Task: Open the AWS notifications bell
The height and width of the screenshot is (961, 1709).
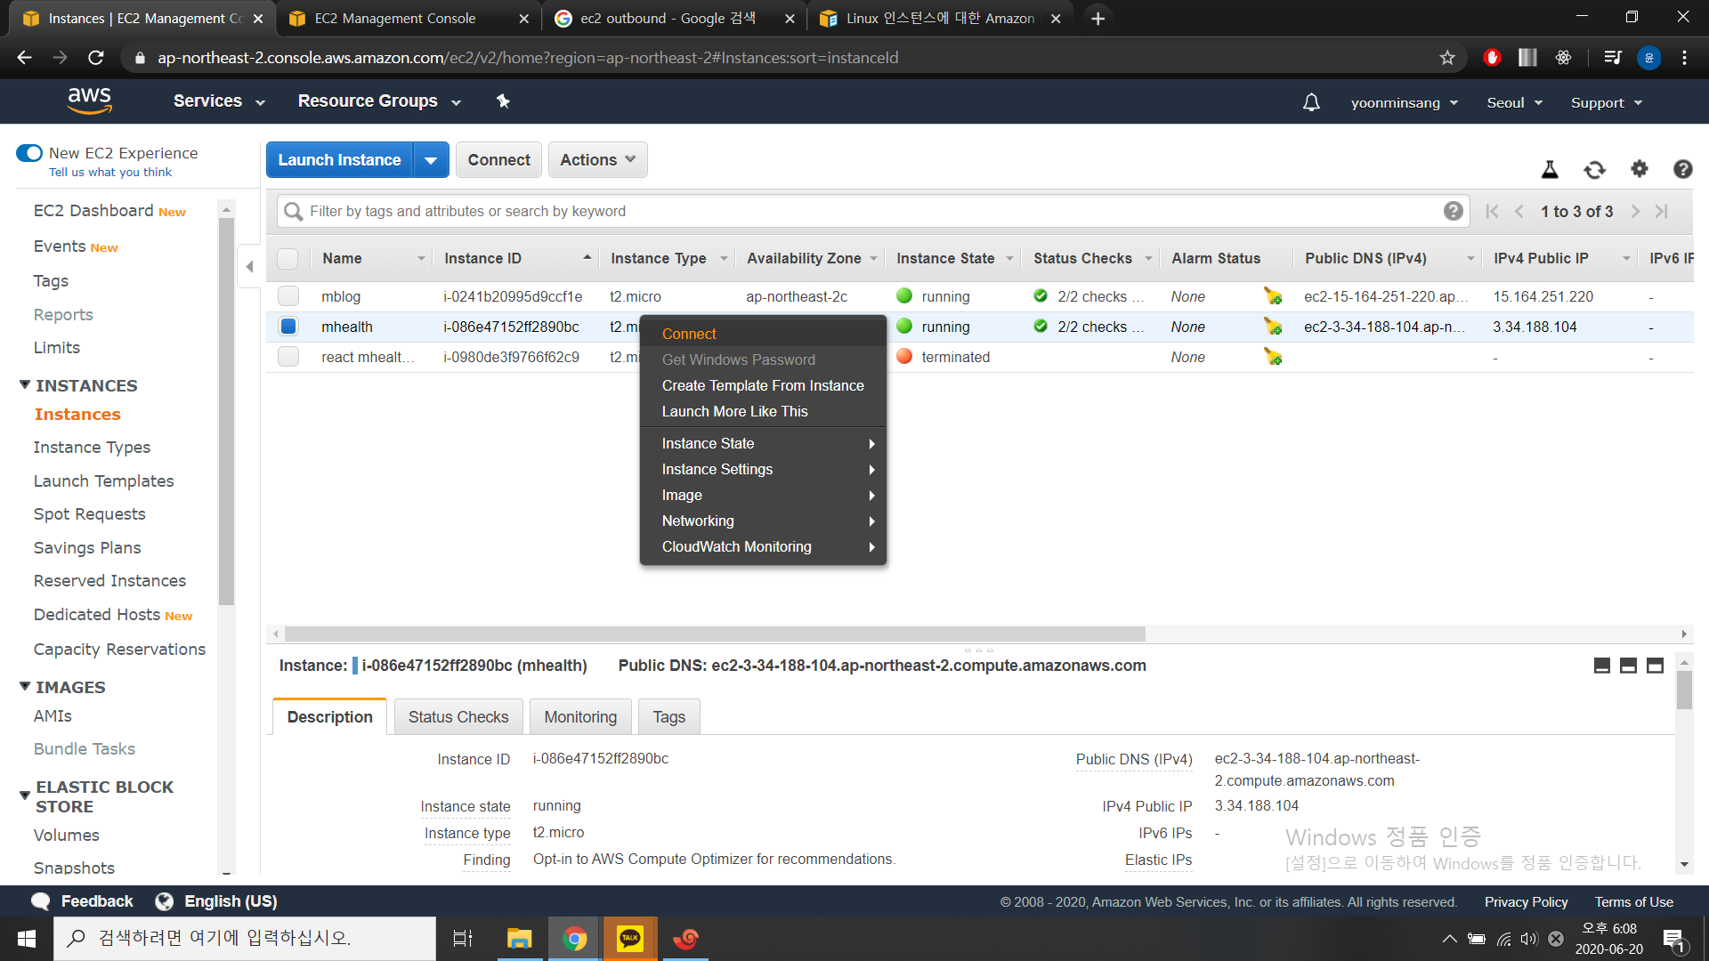Action: (1311, 102)
